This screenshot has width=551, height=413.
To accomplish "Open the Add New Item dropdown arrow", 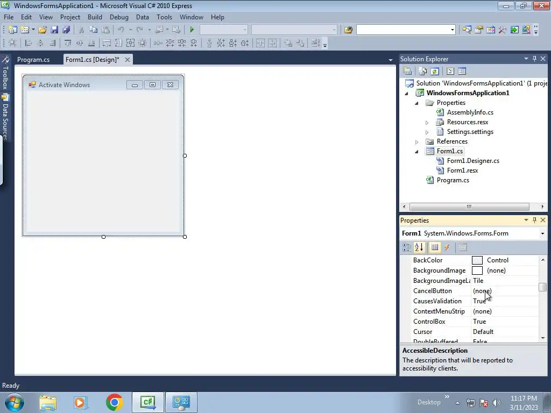I will point(33,30).
